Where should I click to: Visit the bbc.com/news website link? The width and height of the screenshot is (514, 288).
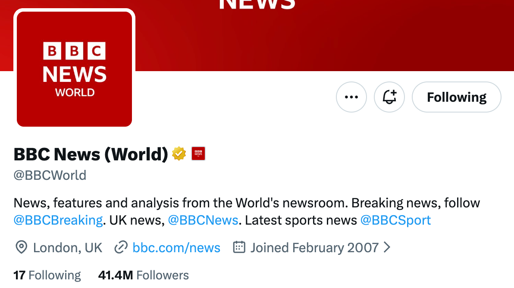(x=176, y=247)
